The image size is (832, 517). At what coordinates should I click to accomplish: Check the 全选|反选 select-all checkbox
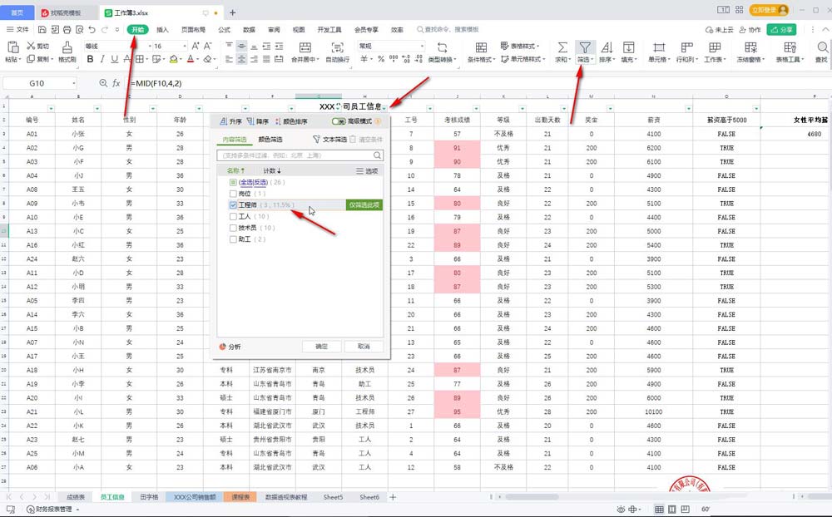[x=233, y=182]
